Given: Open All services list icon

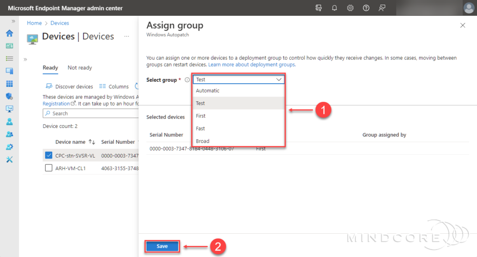Looking at the screenshot, I should tap(9, 59).
